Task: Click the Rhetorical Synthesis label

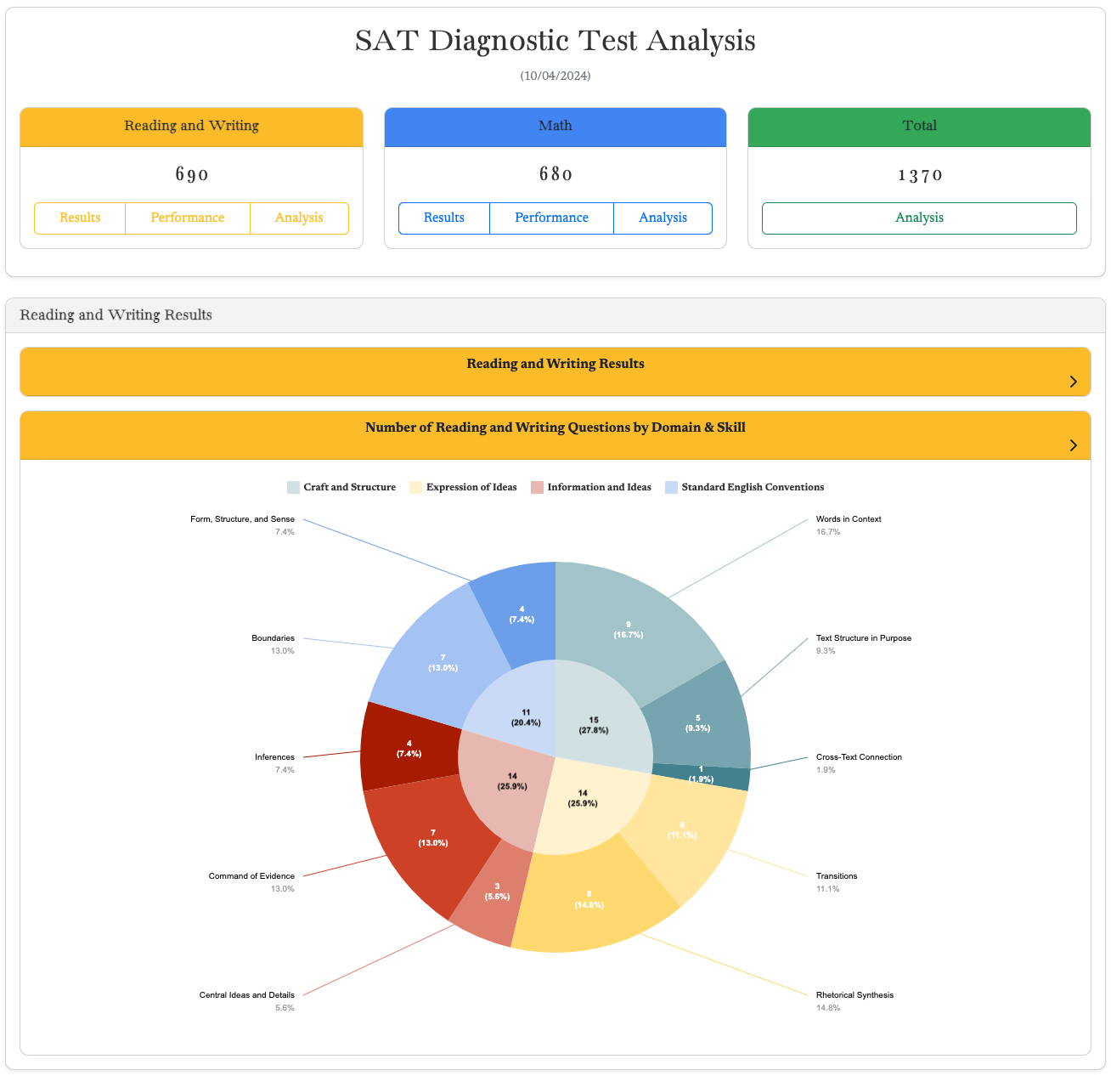Action: (854, 994)
